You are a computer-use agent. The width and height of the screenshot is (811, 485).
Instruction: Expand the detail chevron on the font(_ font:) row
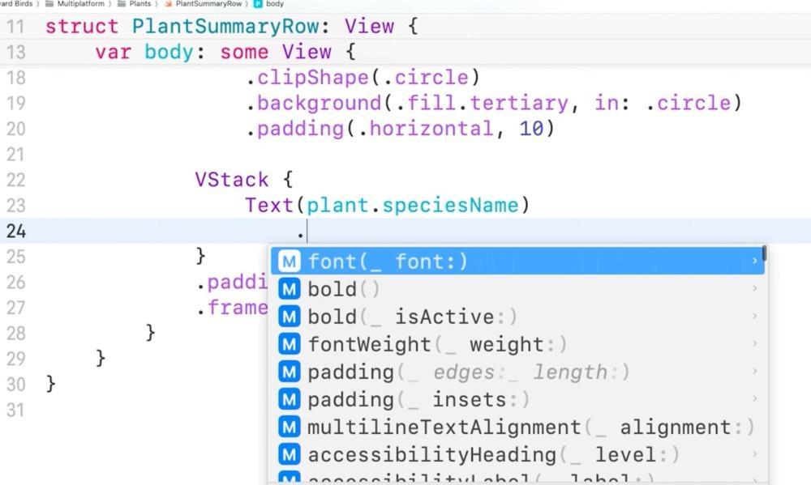click(754, 261)
